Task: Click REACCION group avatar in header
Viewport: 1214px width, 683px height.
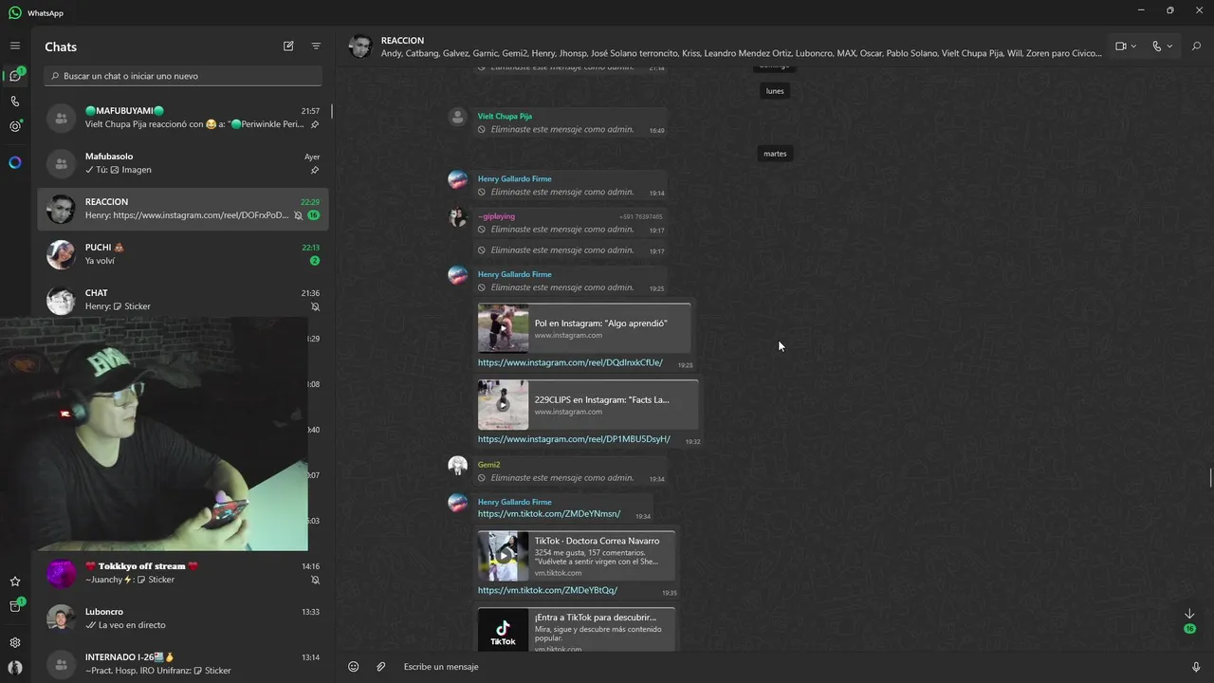Action: [360, 46]
